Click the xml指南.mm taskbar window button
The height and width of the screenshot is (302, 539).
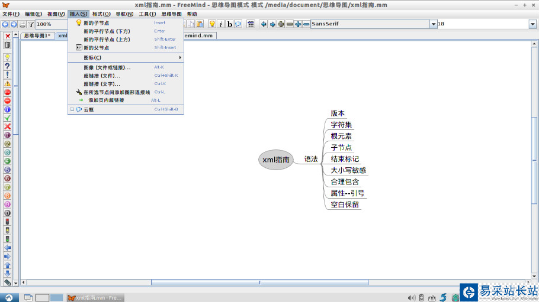(x=95, y=297)
